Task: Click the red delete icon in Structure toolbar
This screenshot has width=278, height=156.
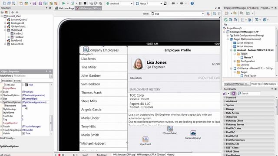Action: coord(7,12)
